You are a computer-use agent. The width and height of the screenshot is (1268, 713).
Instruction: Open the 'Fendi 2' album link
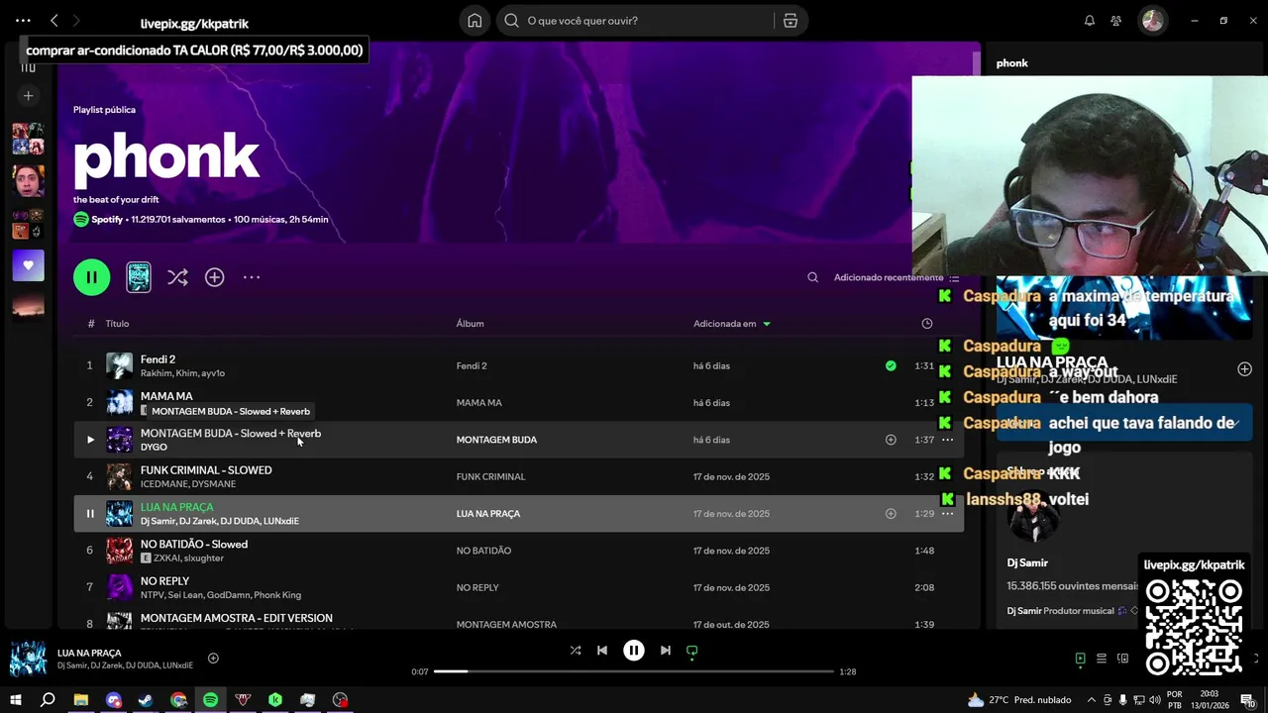pyautogui.click(x=472, y=366)
